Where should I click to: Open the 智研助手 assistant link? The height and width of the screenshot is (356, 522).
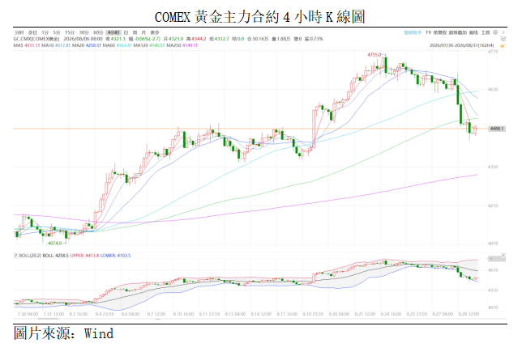click(x=413, y=32)
